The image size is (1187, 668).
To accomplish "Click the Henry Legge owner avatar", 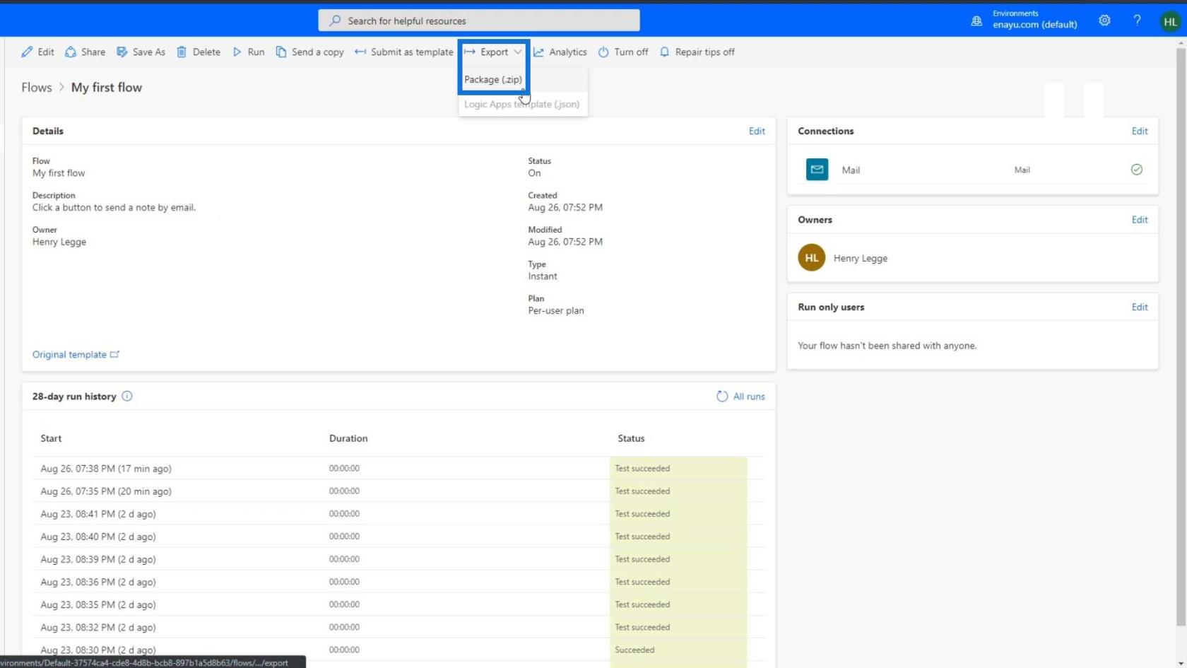I will tap(812, 258).
